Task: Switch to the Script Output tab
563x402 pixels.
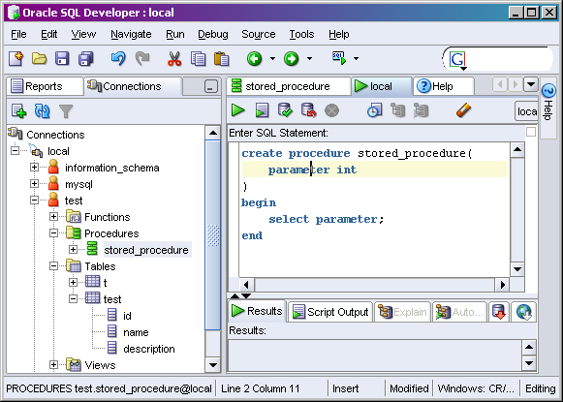Action: [x=330, y=312]
